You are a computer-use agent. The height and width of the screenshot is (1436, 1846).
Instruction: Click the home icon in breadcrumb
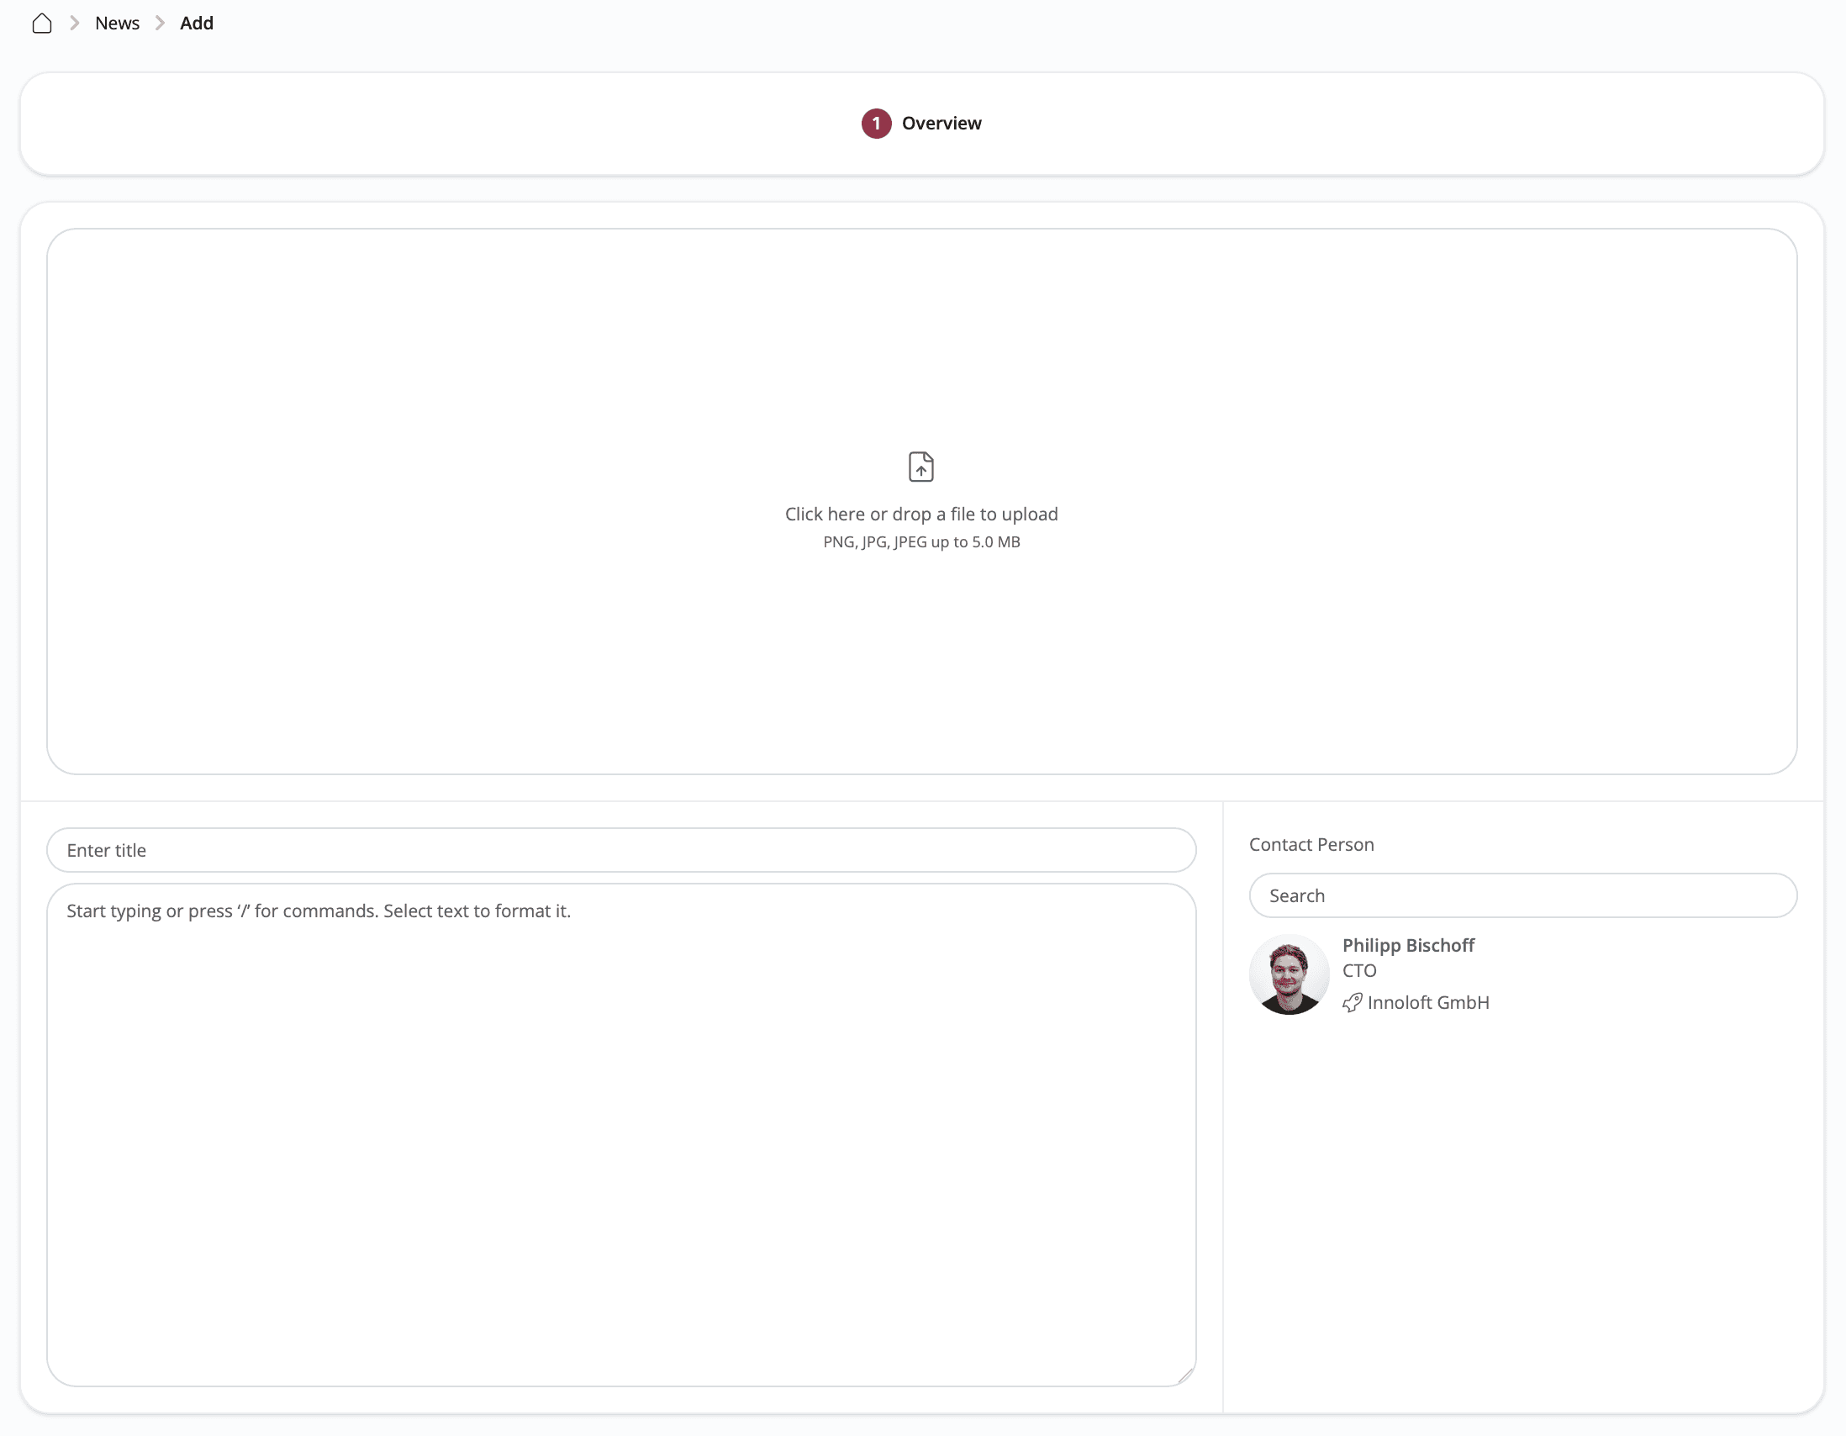[x=41, y=24]
